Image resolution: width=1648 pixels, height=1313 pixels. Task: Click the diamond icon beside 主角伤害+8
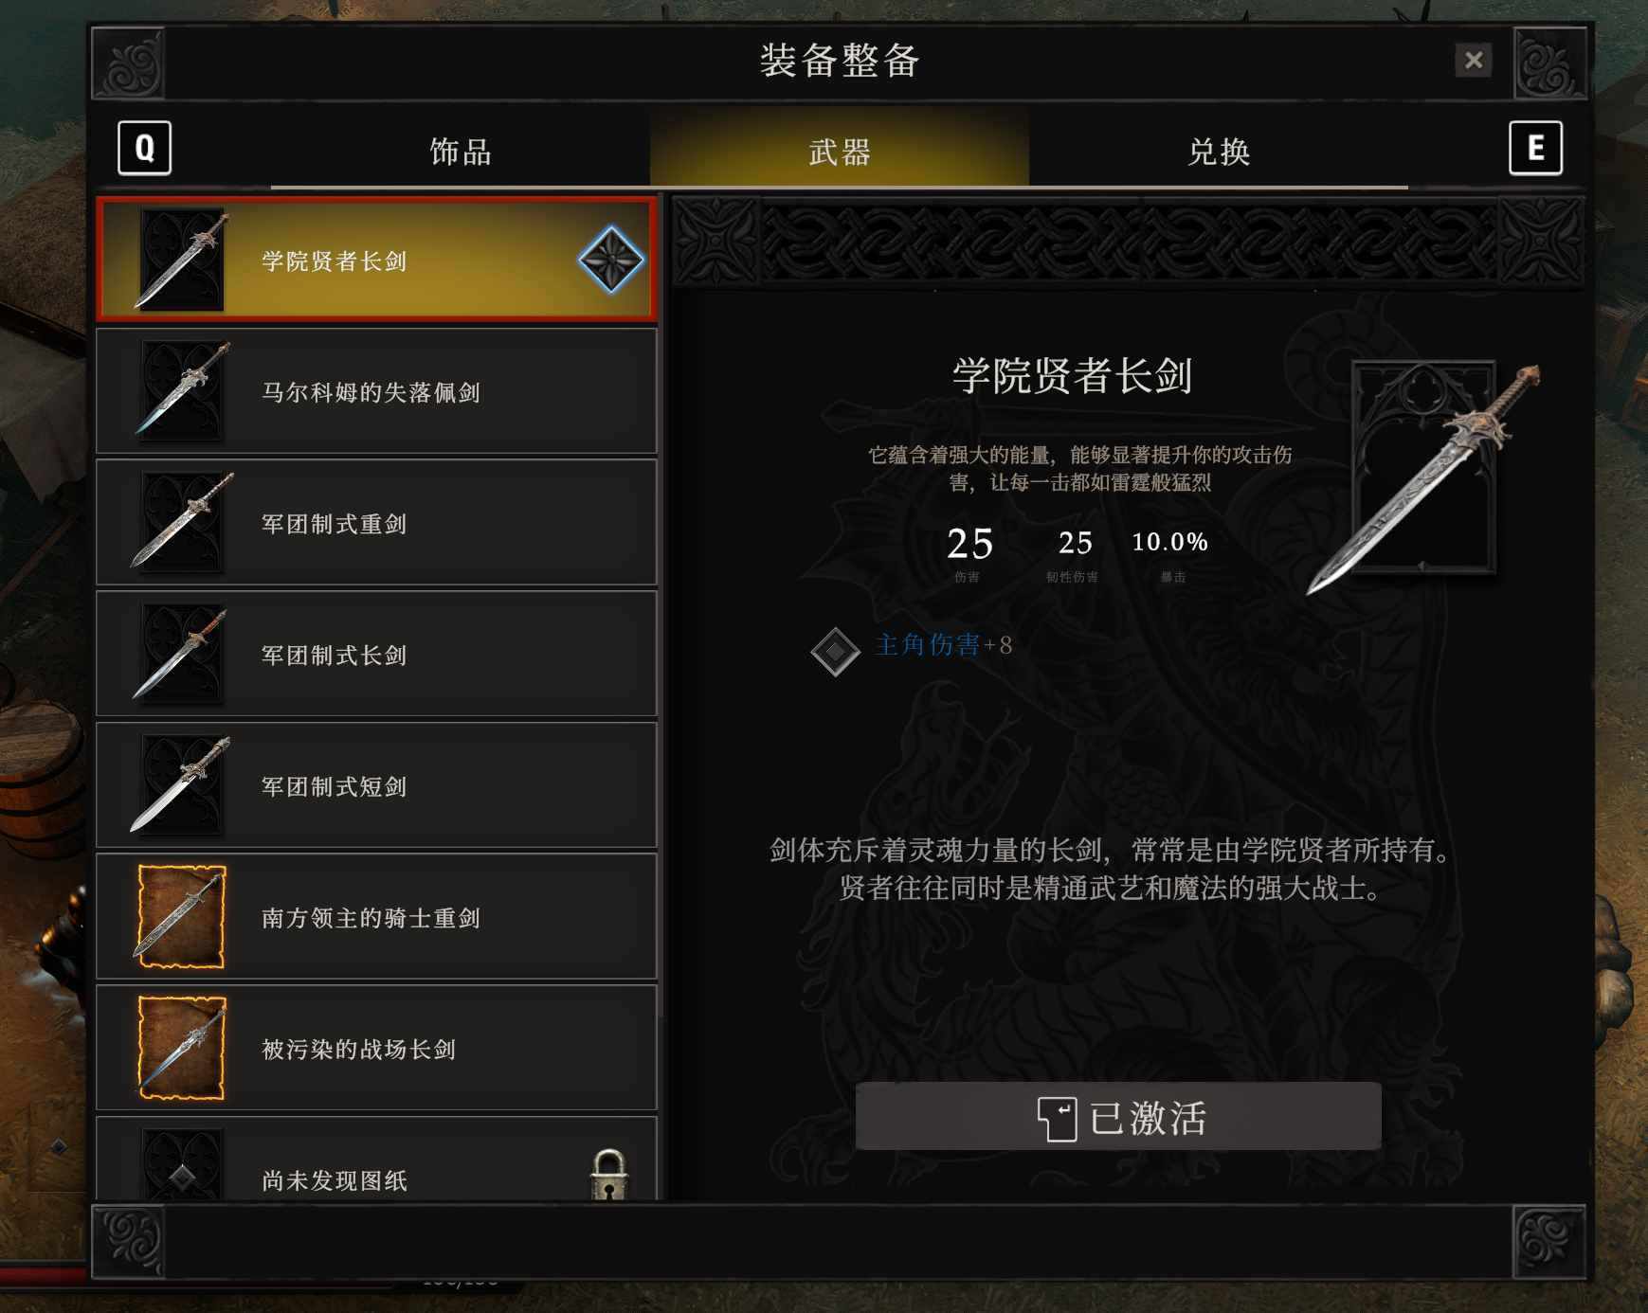(x=835, y=652)
